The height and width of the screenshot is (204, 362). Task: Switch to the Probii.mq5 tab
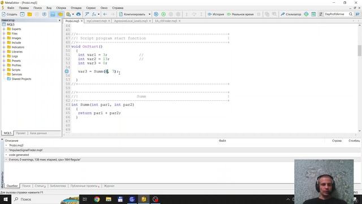(x=72, y=21)
